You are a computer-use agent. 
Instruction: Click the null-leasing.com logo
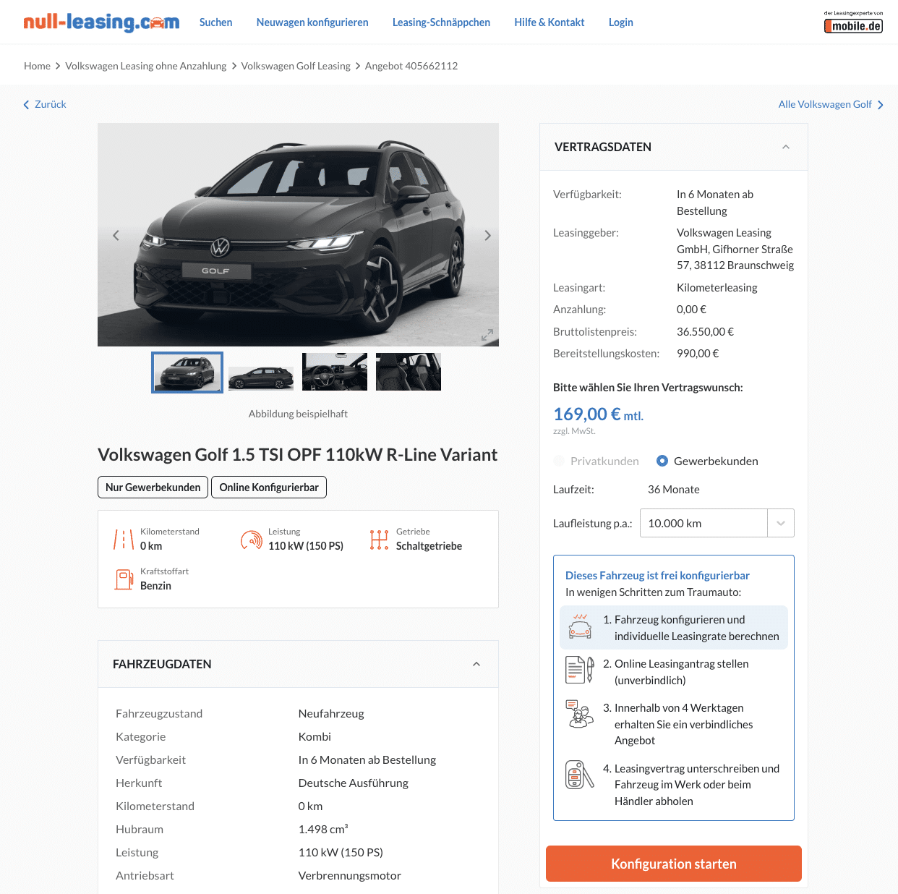click(101, 22)
